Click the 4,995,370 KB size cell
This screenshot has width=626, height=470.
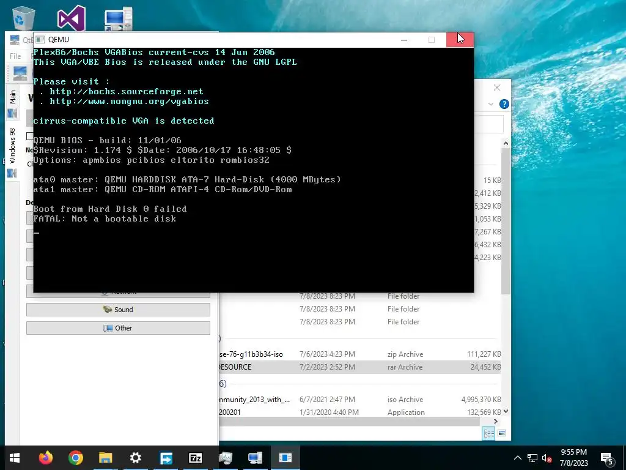tap(481, 399)
